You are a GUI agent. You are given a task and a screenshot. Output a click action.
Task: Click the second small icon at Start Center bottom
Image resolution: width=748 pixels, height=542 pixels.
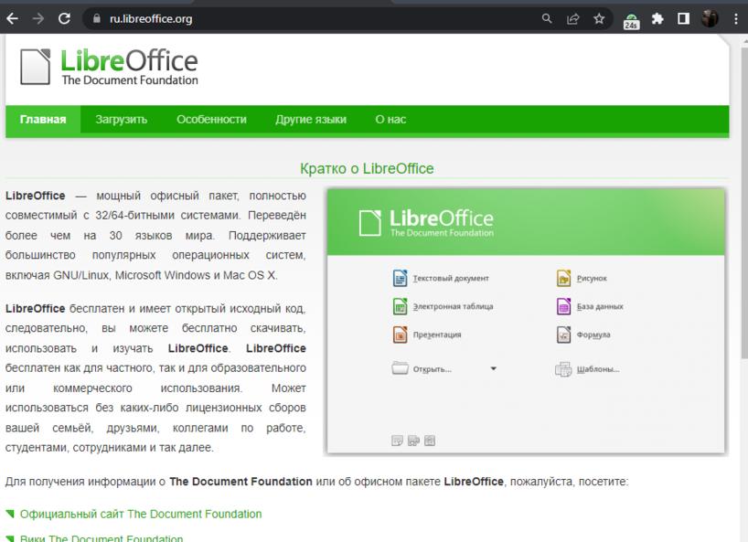[x=413, y=441]
